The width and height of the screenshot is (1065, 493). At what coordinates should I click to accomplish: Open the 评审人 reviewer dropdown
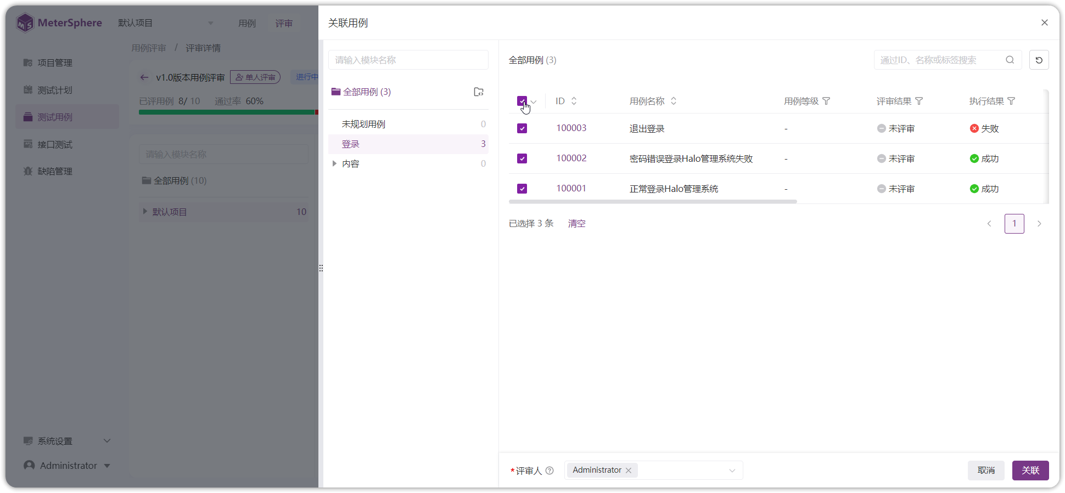(x=653, y=471)
